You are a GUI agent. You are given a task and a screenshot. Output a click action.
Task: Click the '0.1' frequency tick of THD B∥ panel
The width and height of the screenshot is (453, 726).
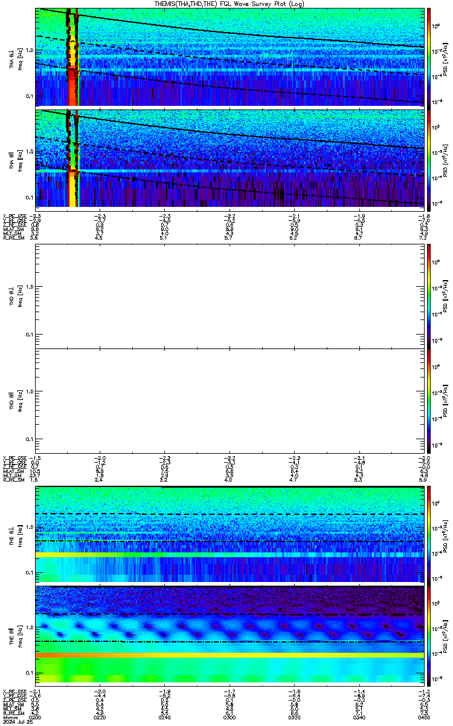pos(29,439)
